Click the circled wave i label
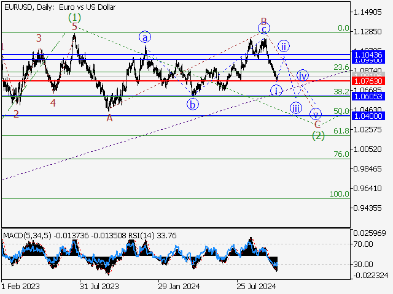 pos(276,91)
